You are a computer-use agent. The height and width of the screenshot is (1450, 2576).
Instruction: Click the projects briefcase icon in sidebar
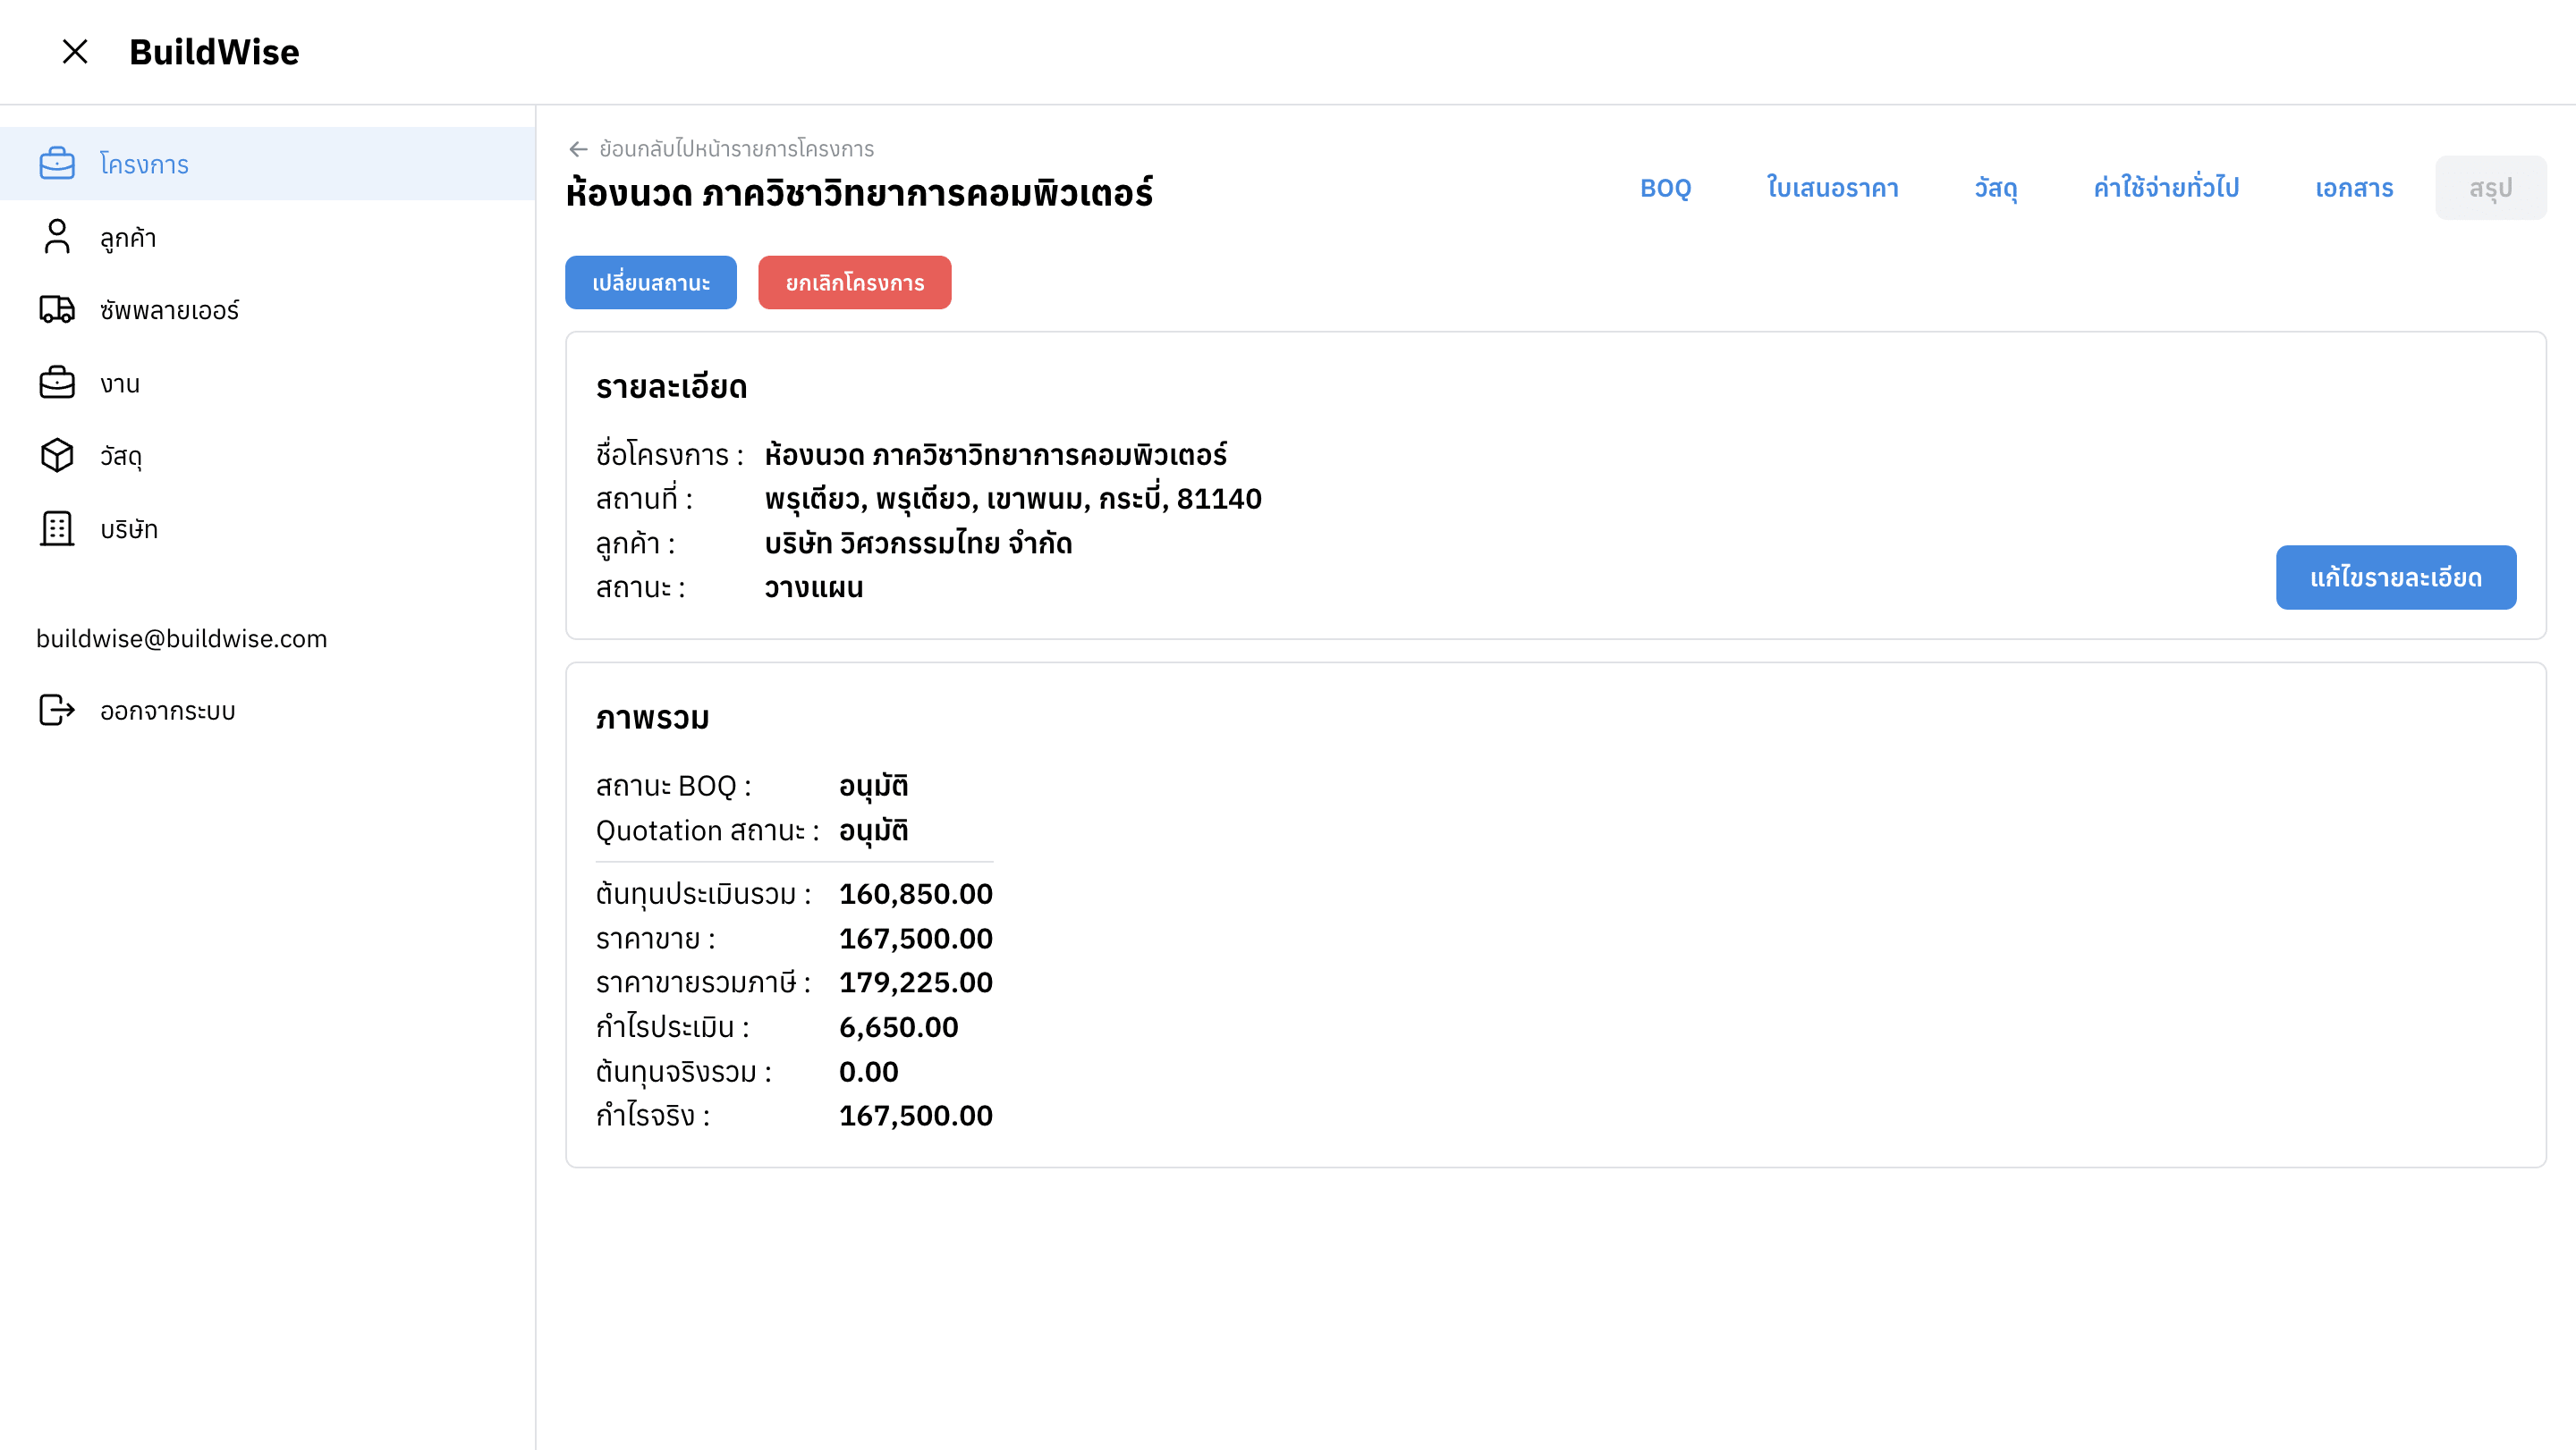click(57, 163)
